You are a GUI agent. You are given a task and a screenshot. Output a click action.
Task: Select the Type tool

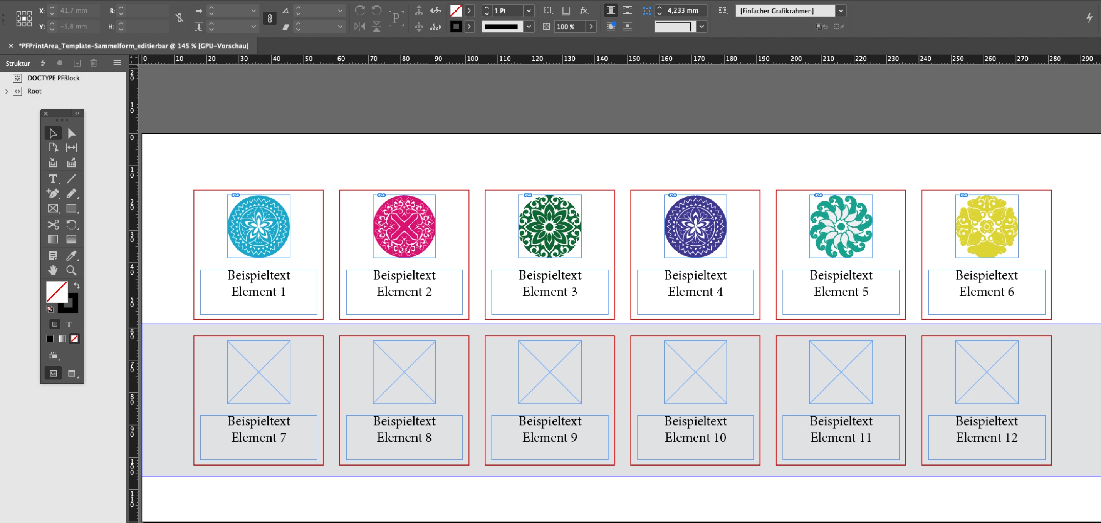pyautogui.click(x=52, y=179)
